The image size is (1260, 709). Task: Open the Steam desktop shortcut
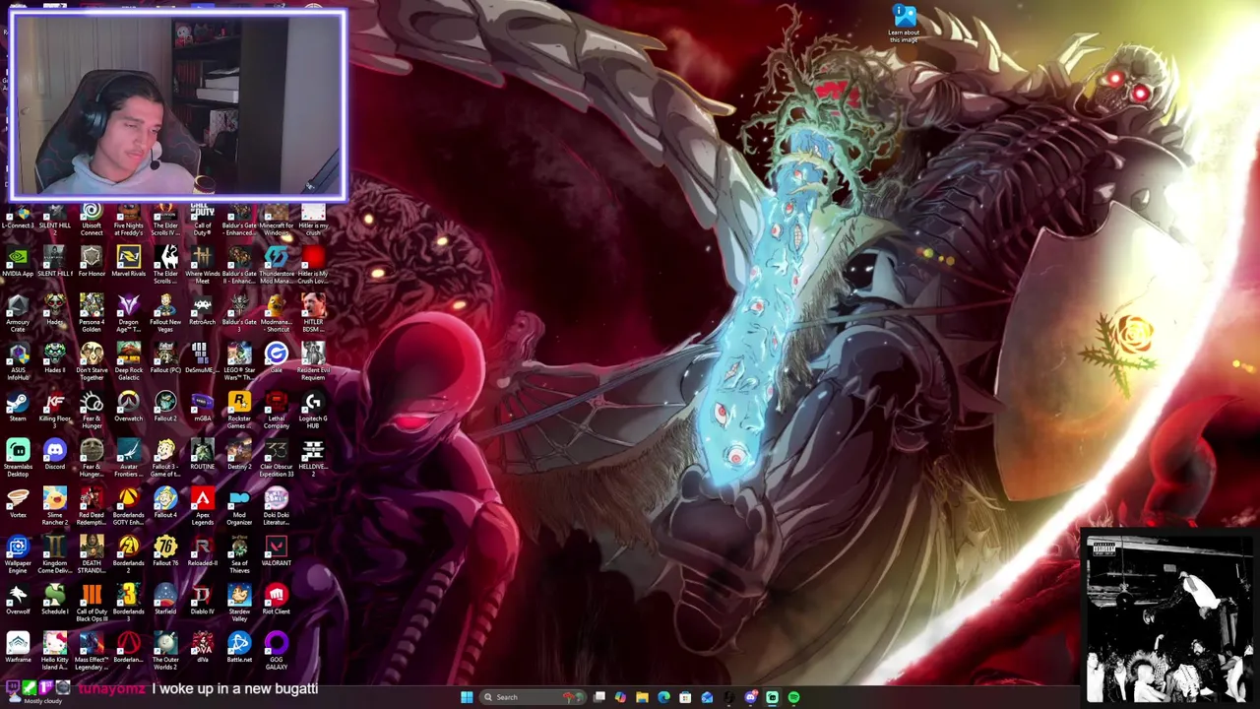[18, 408]
